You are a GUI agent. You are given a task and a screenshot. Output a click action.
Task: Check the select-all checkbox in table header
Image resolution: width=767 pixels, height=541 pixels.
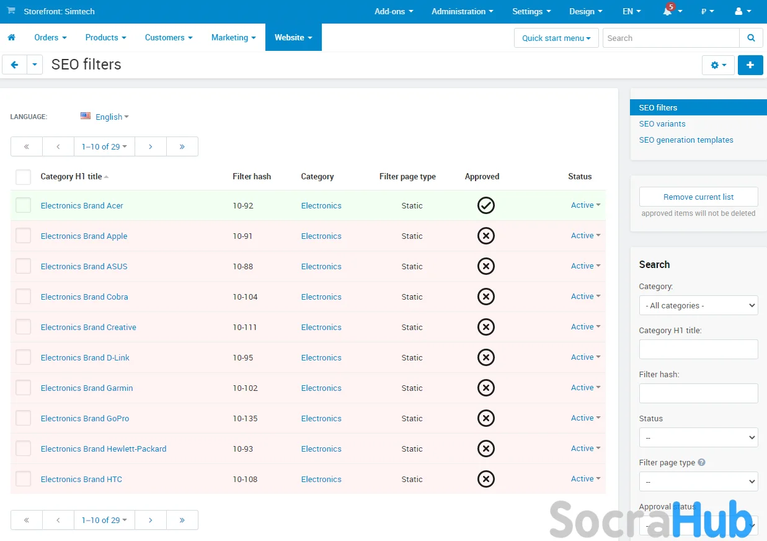click(23, 177)
